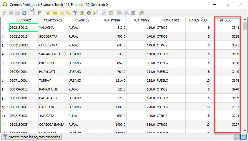
Task: Open select features by expression
Action: (x=49, y=13)
